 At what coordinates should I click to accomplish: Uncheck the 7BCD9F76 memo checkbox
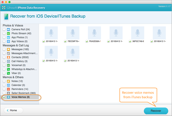(65, 41)
